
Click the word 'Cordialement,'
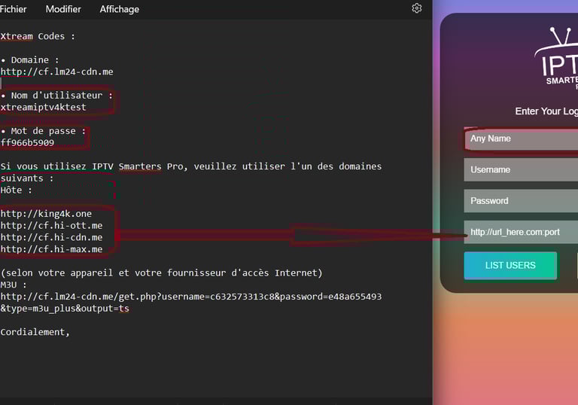click(x=35, y=332)
